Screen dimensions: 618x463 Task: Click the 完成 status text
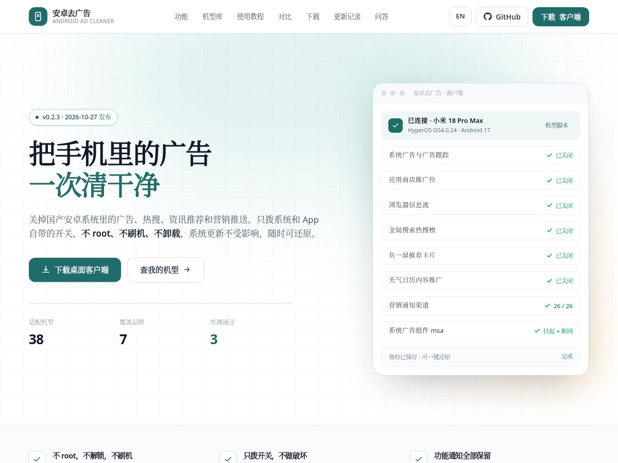click(x=567, y=357)
